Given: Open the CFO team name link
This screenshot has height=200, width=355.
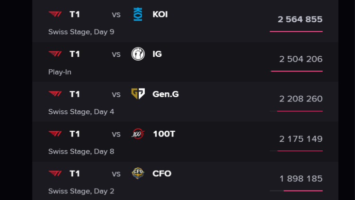Looking at the screenshot, I should coord(162,173).
